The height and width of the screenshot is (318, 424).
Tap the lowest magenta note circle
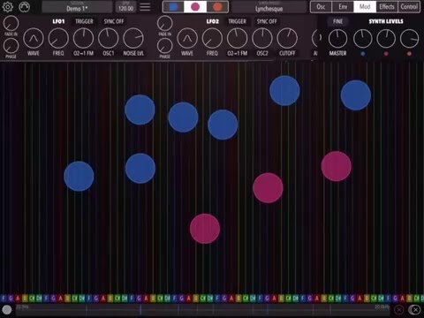click(205, 229)
